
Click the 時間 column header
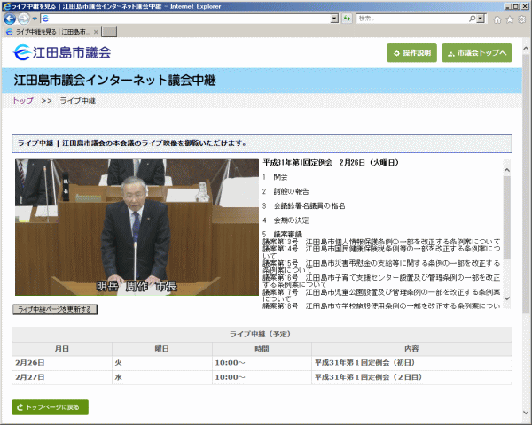pos(262,349)
